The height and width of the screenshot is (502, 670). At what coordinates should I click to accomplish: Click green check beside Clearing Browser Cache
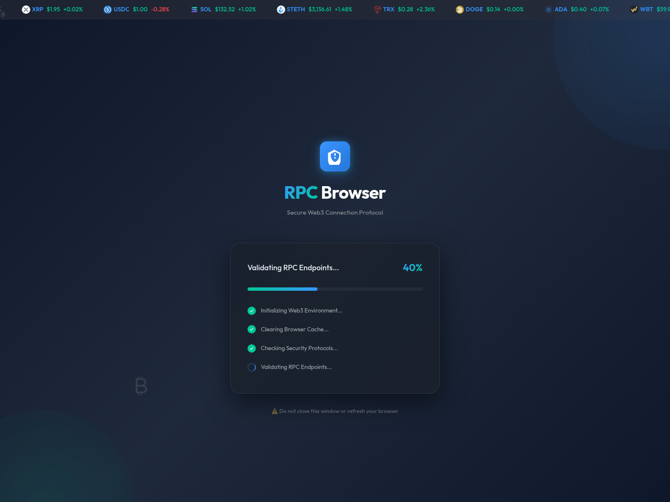pyautogui.click(x=252, y=329)
